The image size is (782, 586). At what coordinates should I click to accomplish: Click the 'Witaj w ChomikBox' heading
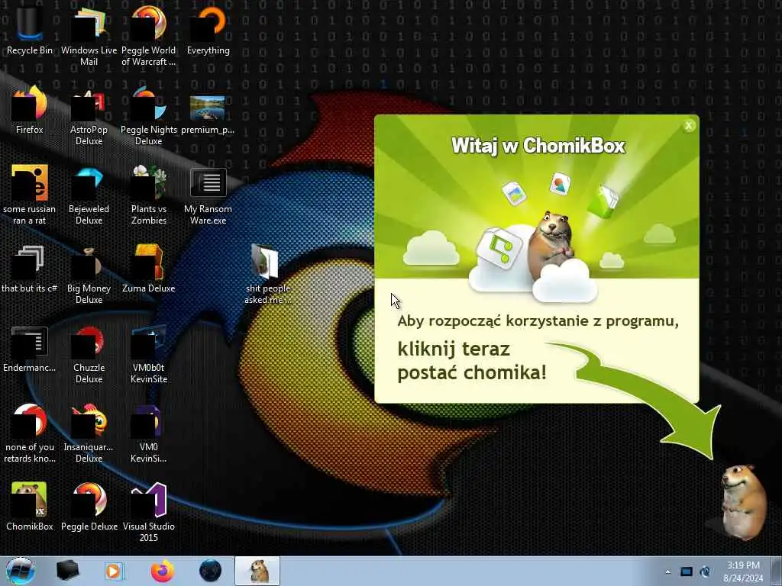click(538, 146)
